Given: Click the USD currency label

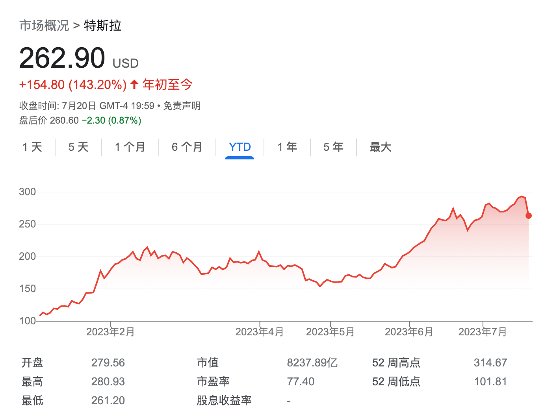Looking at the screenshot, I should pos(125,63).
